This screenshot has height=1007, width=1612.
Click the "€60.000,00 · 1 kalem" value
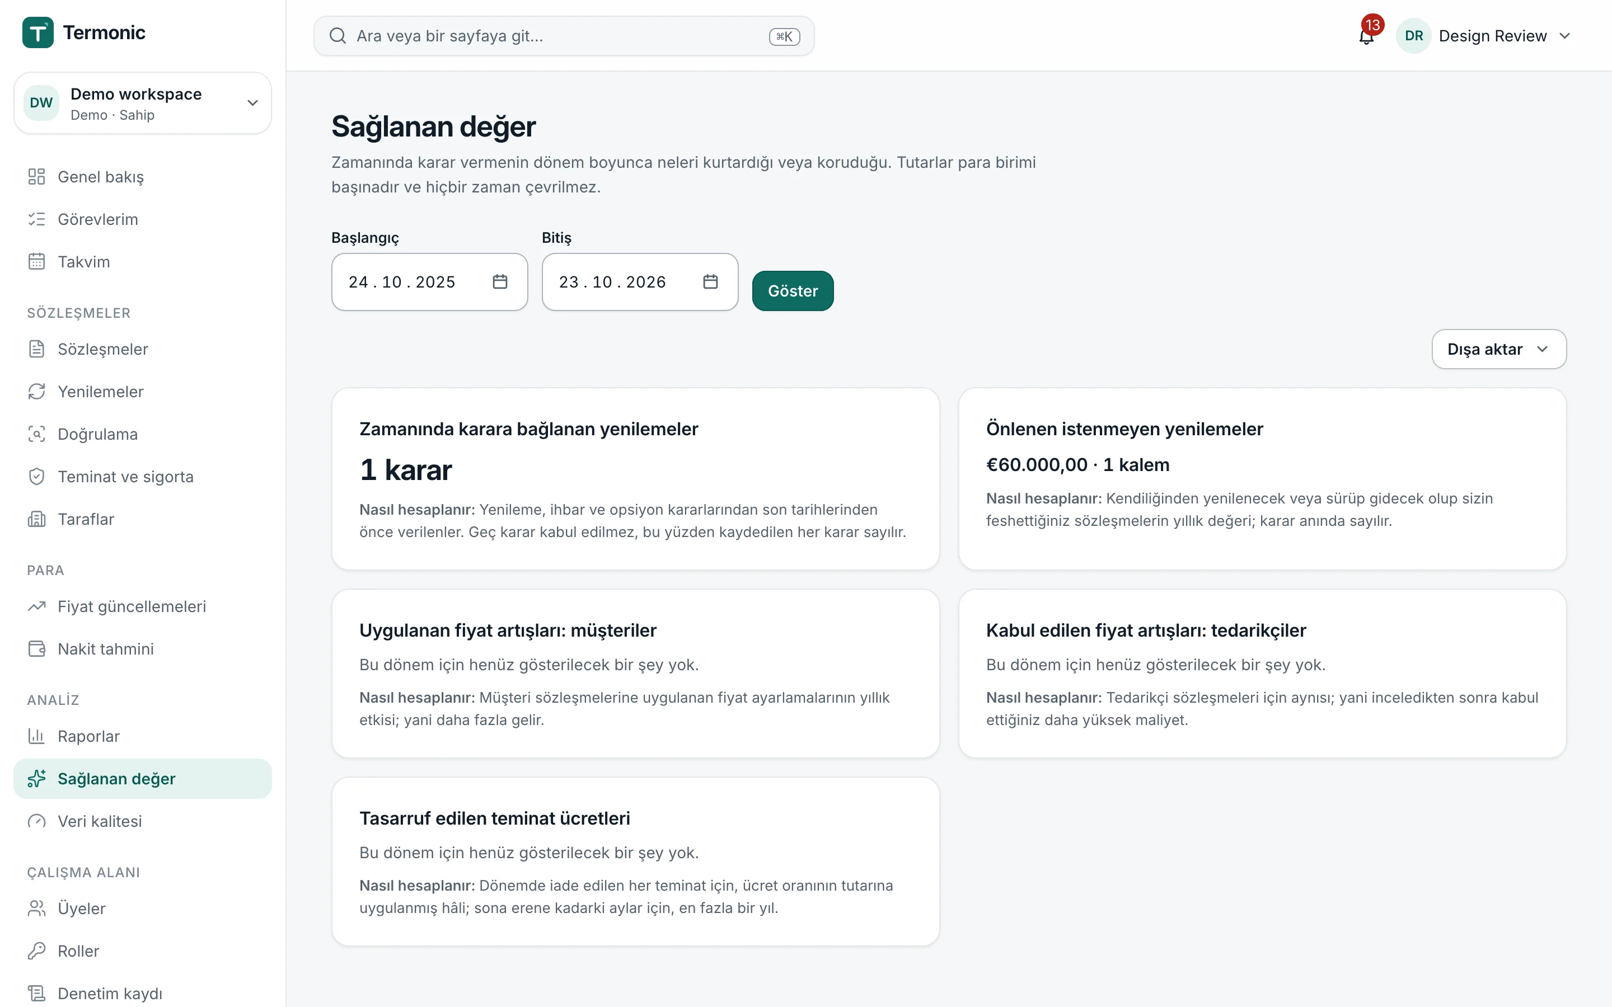coord(1078,465)
